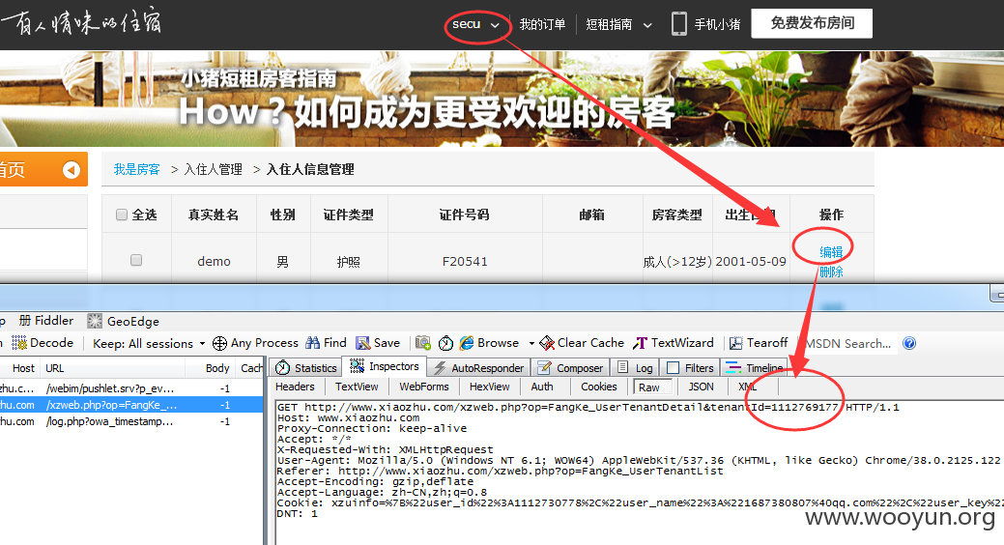This screenshot has width=1004, height=545.
Task: Click the GeoEdge icon
Action: pyautogui.click(x=95, y=321)
